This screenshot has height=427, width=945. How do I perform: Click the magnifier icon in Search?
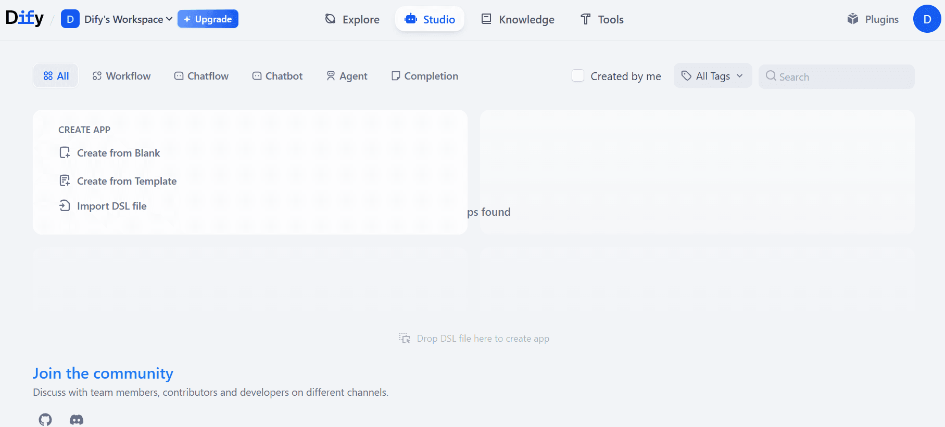(771, 76)
